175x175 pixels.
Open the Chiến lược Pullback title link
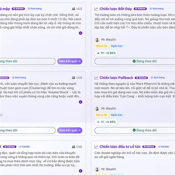click(x=116, y=78)
